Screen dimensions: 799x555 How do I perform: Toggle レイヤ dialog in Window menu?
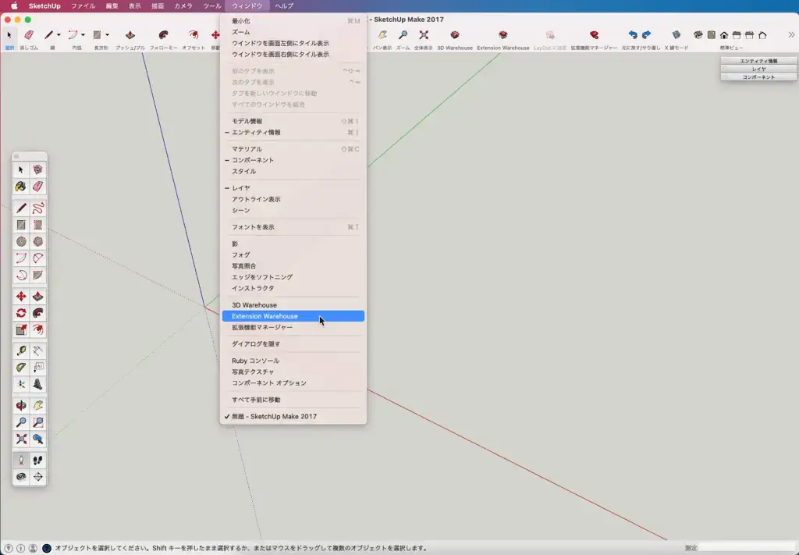(293, 188)
